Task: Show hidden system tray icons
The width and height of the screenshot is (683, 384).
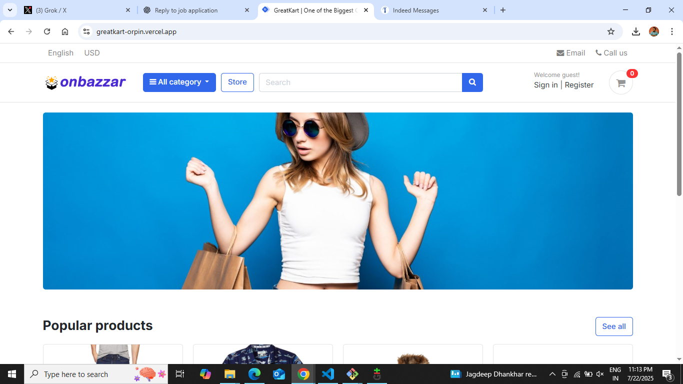Action: 552,374
